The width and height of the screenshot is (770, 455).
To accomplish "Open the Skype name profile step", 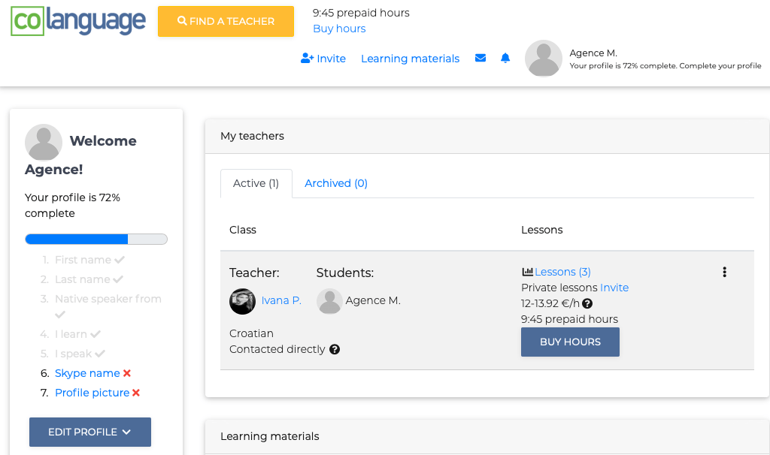I will point(87,373).
